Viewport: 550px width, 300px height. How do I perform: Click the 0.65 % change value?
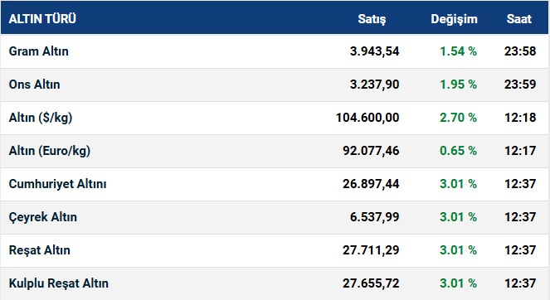coord(458,151)
